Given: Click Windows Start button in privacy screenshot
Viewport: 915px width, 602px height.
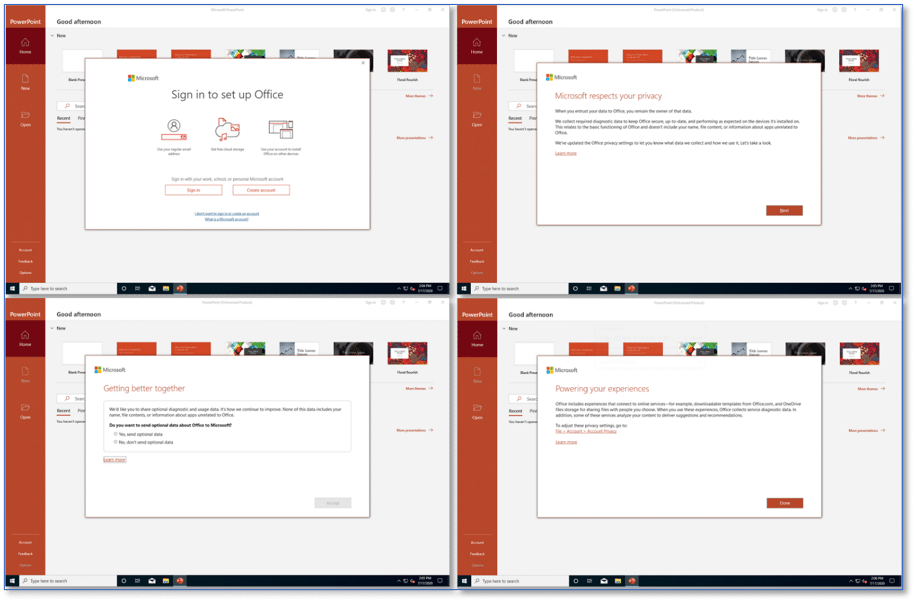Looking at the screenshot, I should click(464, 288).
